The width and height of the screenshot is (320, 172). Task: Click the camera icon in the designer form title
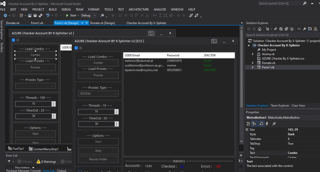coord(151,33)
